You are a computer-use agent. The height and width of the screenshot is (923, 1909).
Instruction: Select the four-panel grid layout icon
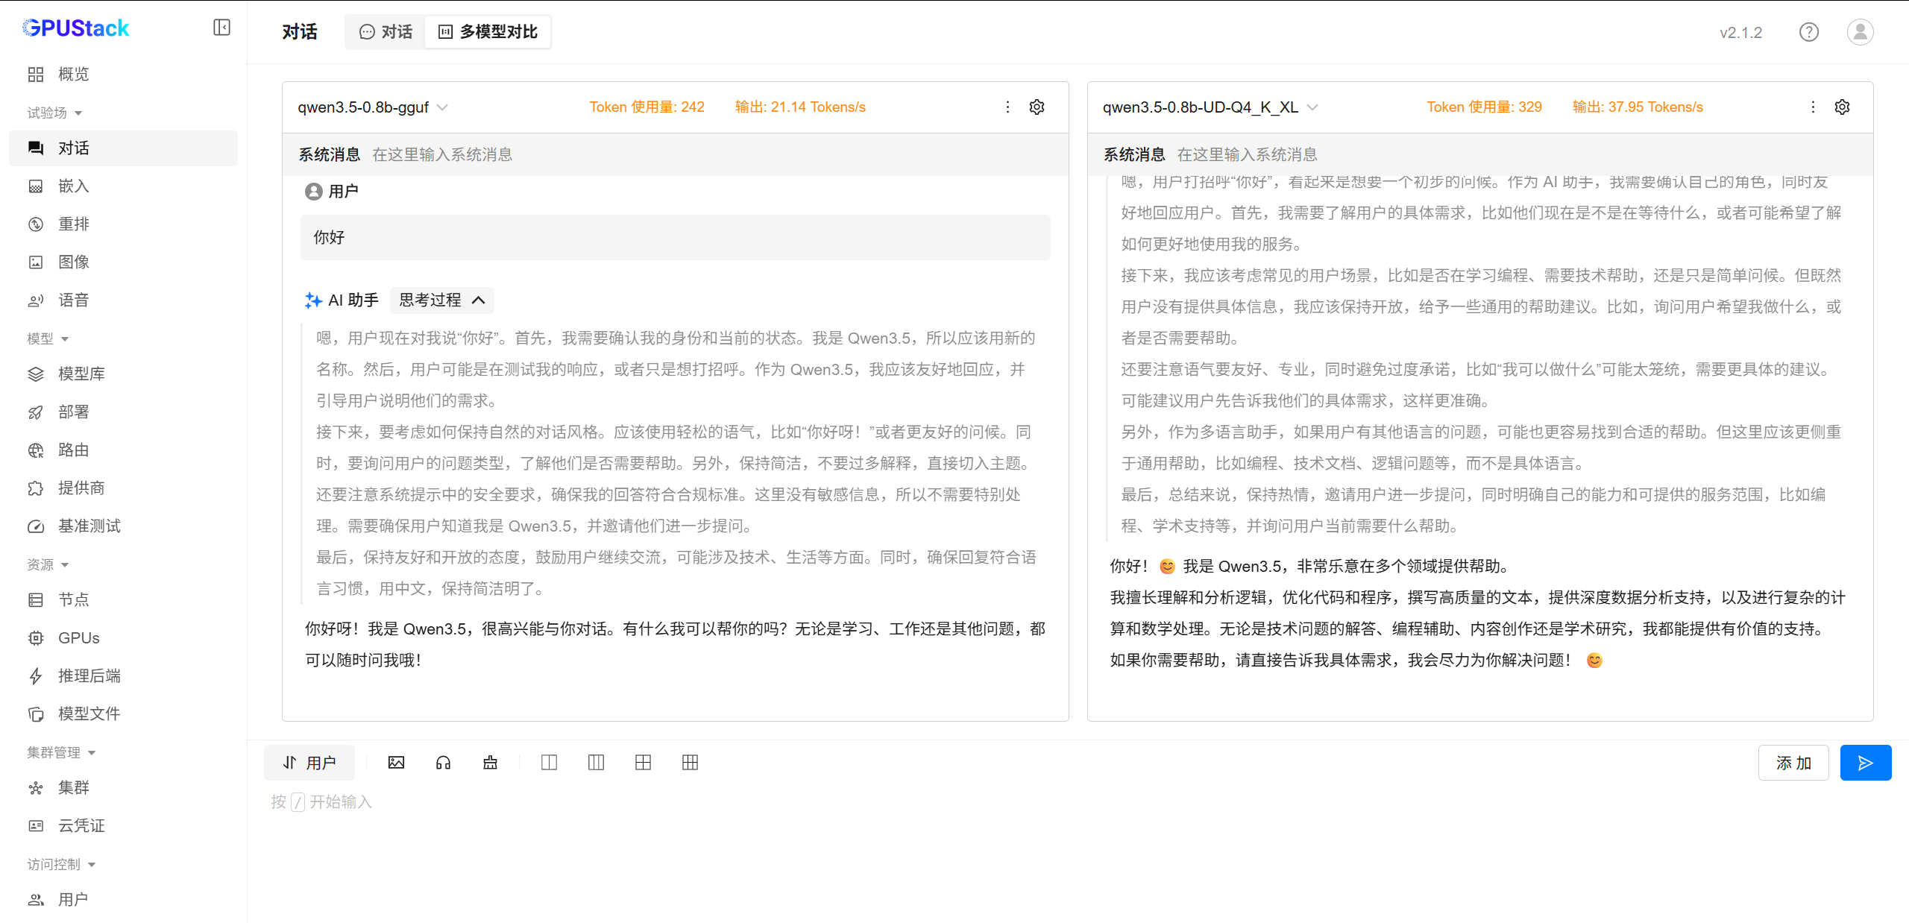pyautogui.click(x=643, y=763)
